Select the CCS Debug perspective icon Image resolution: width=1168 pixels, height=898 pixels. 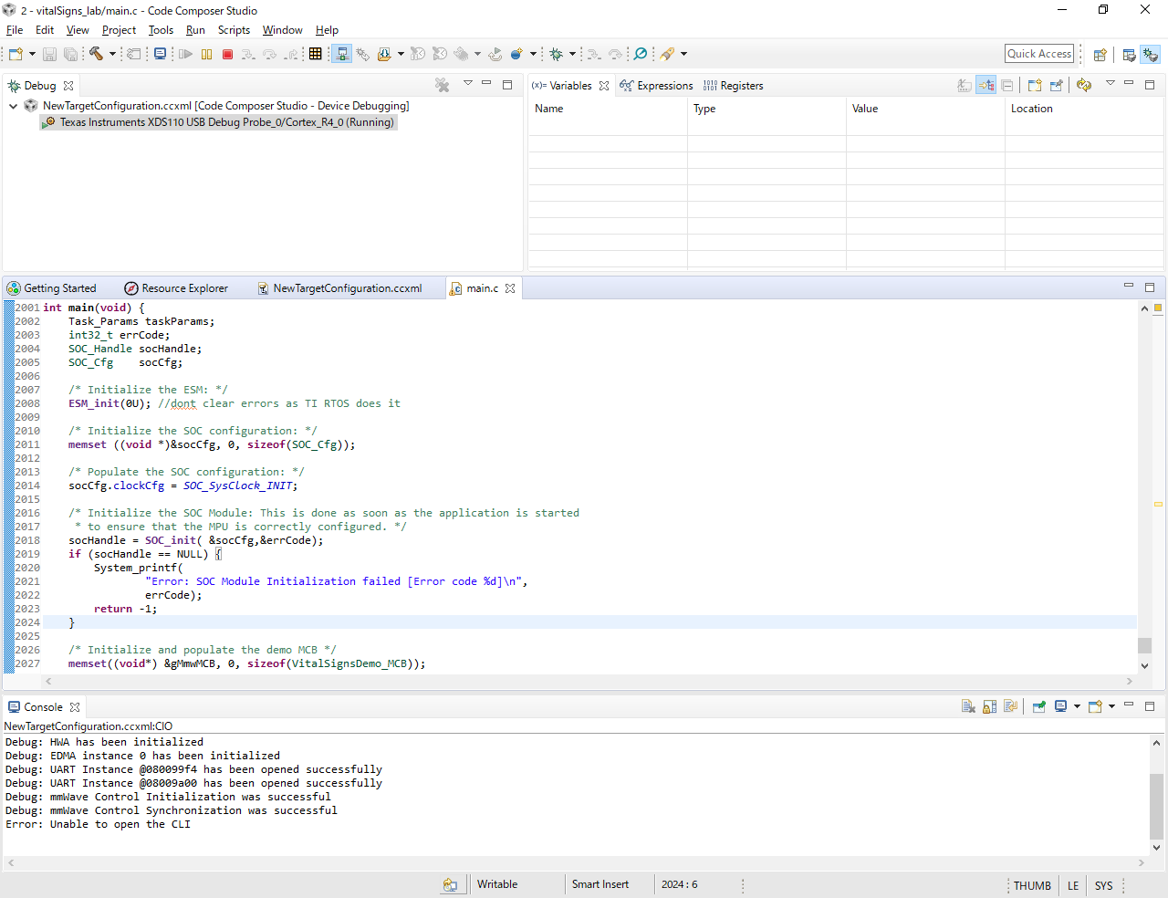[x=1150, y=55]
